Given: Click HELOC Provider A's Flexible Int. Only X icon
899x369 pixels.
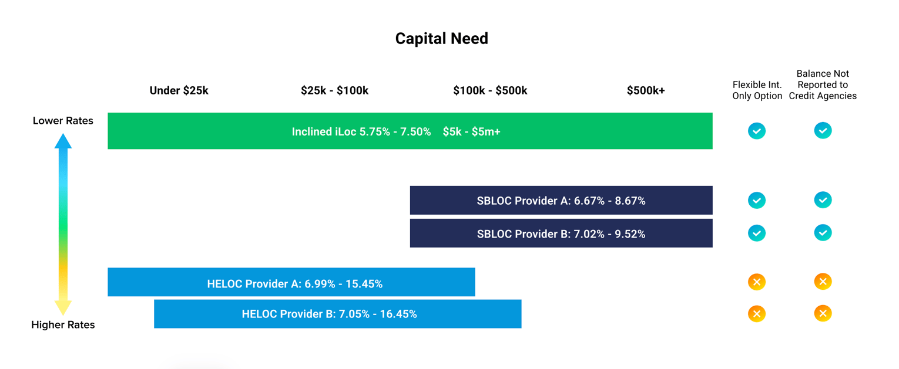Looking at the screenshot, I should [x=757, y=282].
